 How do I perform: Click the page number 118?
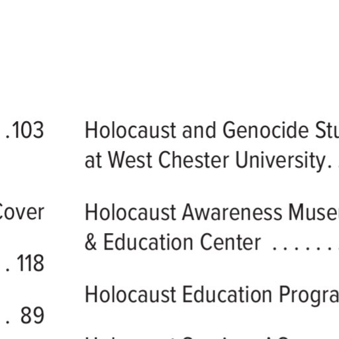pos(30,263)
